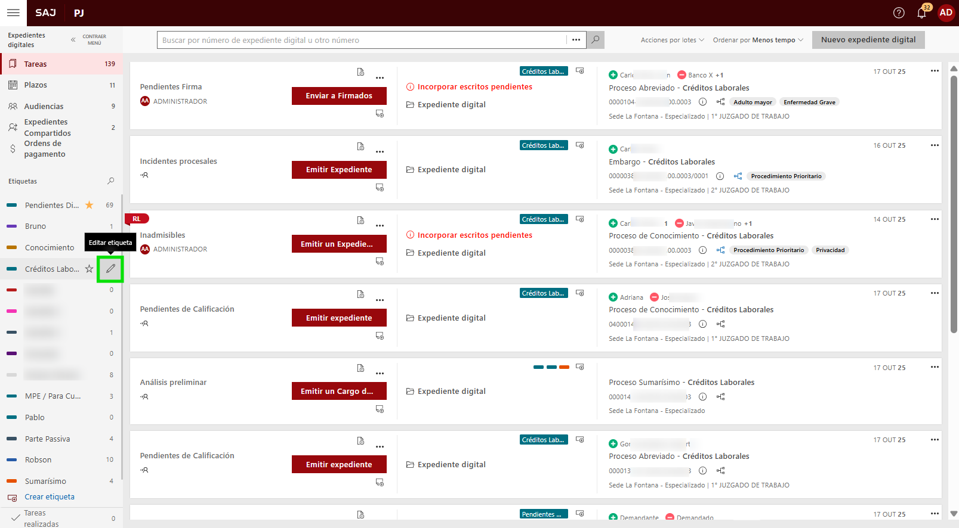Go to Audiencias in the sidebar
Screen dimensions: 959x528
44,106
